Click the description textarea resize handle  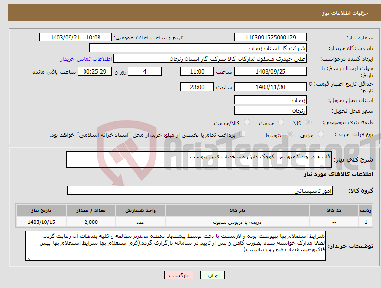tap(69, 165)
